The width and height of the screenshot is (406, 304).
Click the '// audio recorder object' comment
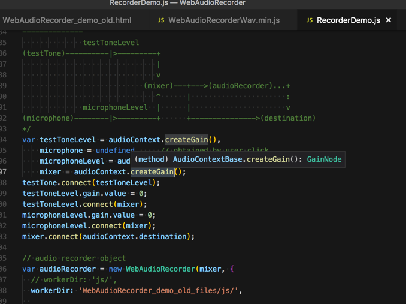point(74,258)
